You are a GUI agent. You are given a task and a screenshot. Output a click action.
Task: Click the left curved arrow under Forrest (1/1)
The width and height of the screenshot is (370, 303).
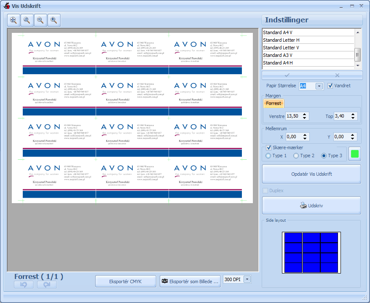pos(24,284)
